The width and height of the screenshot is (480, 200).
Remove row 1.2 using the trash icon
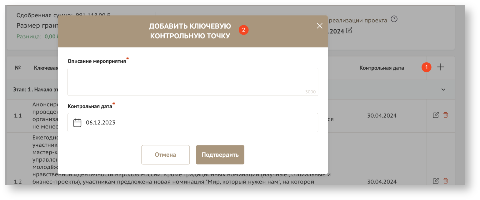pos(446,181)
